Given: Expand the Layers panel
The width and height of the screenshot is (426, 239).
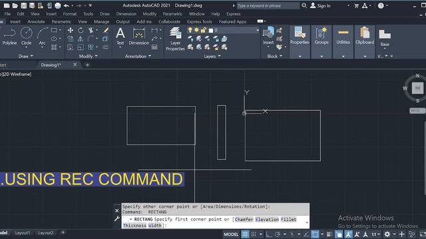Looking at the screenshot, I should (212, 56).
